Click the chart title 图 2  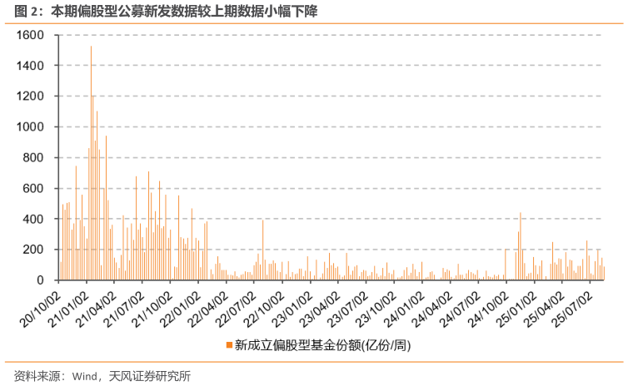pos(27,11)
